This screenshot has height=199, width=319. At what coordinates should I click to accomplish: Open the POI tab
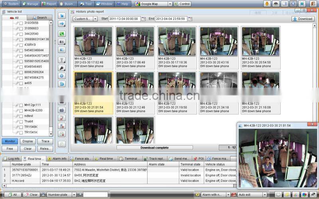198,158
